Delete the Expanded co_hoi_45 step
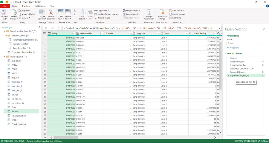 228,76
